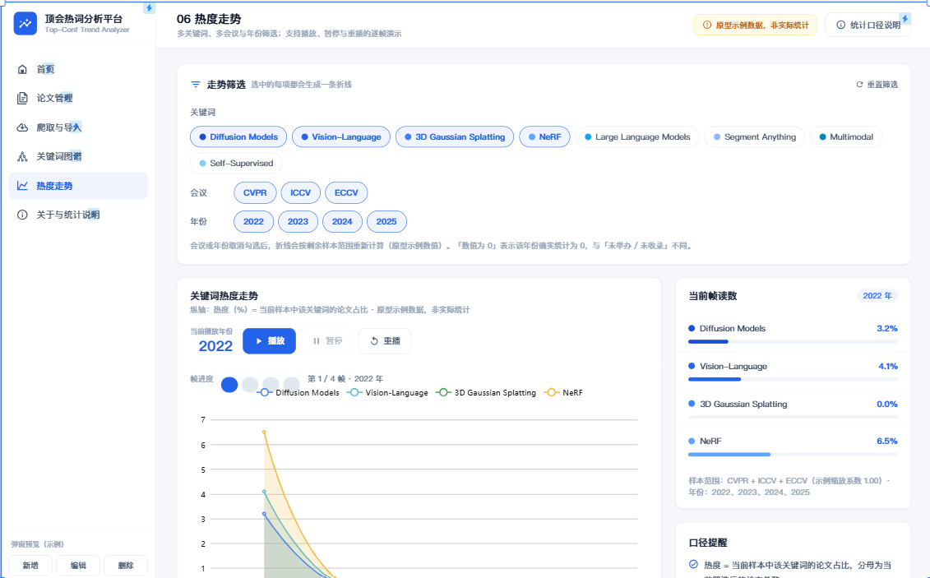
Task: Toggle the 2024 year filter chip
Action: [342, 222]
